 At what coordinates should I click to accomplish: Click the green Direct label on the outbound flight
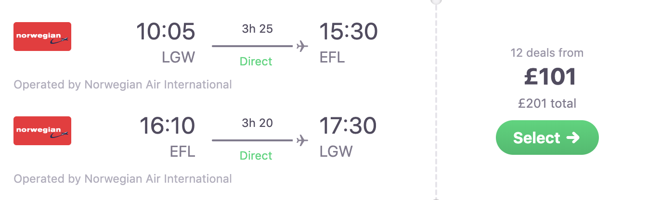point(256,62)
